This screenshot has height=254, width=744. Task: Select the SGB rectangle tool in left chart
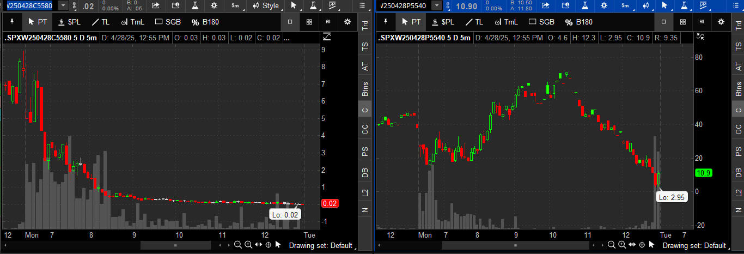click(x=168, y=22)
